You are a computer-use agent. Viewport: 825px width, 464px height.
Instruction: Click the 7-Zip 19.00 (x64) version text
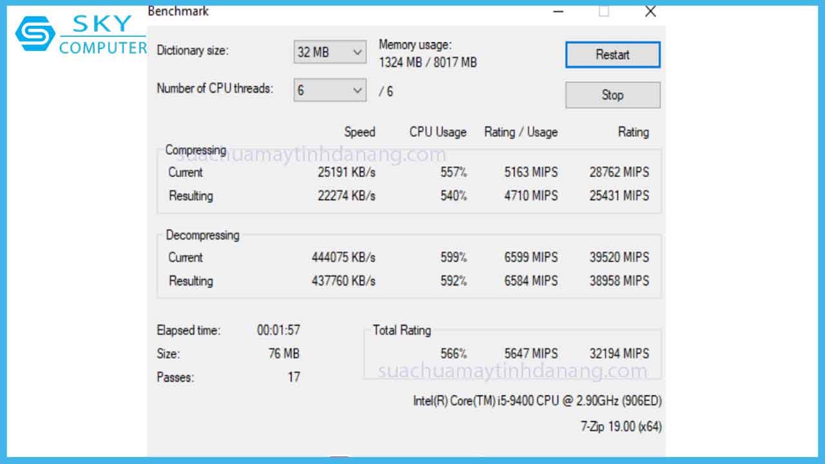pos(621,426)
